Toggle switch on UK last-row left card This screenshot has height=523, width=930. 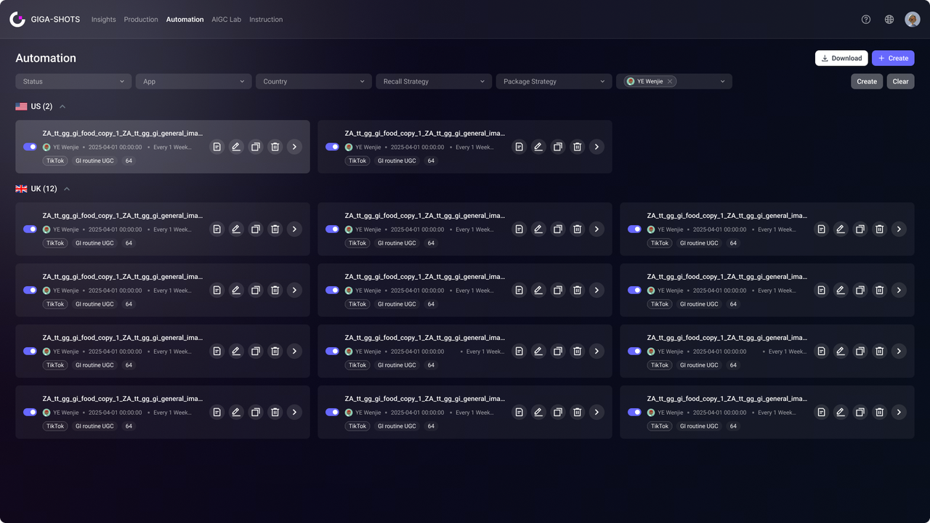click(30, 412)
